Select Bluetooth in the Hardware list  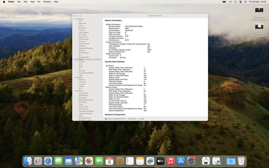[82, 28]
